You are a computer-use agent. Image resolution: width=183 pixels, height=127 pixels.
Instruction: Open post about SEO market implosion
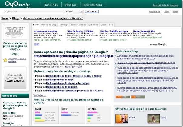145,57
